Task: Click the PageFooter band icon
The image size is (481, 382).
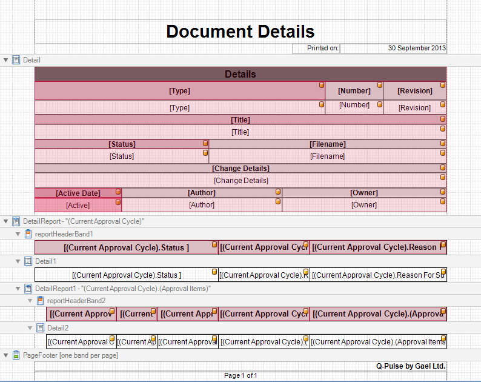Action: click(16, 355)
